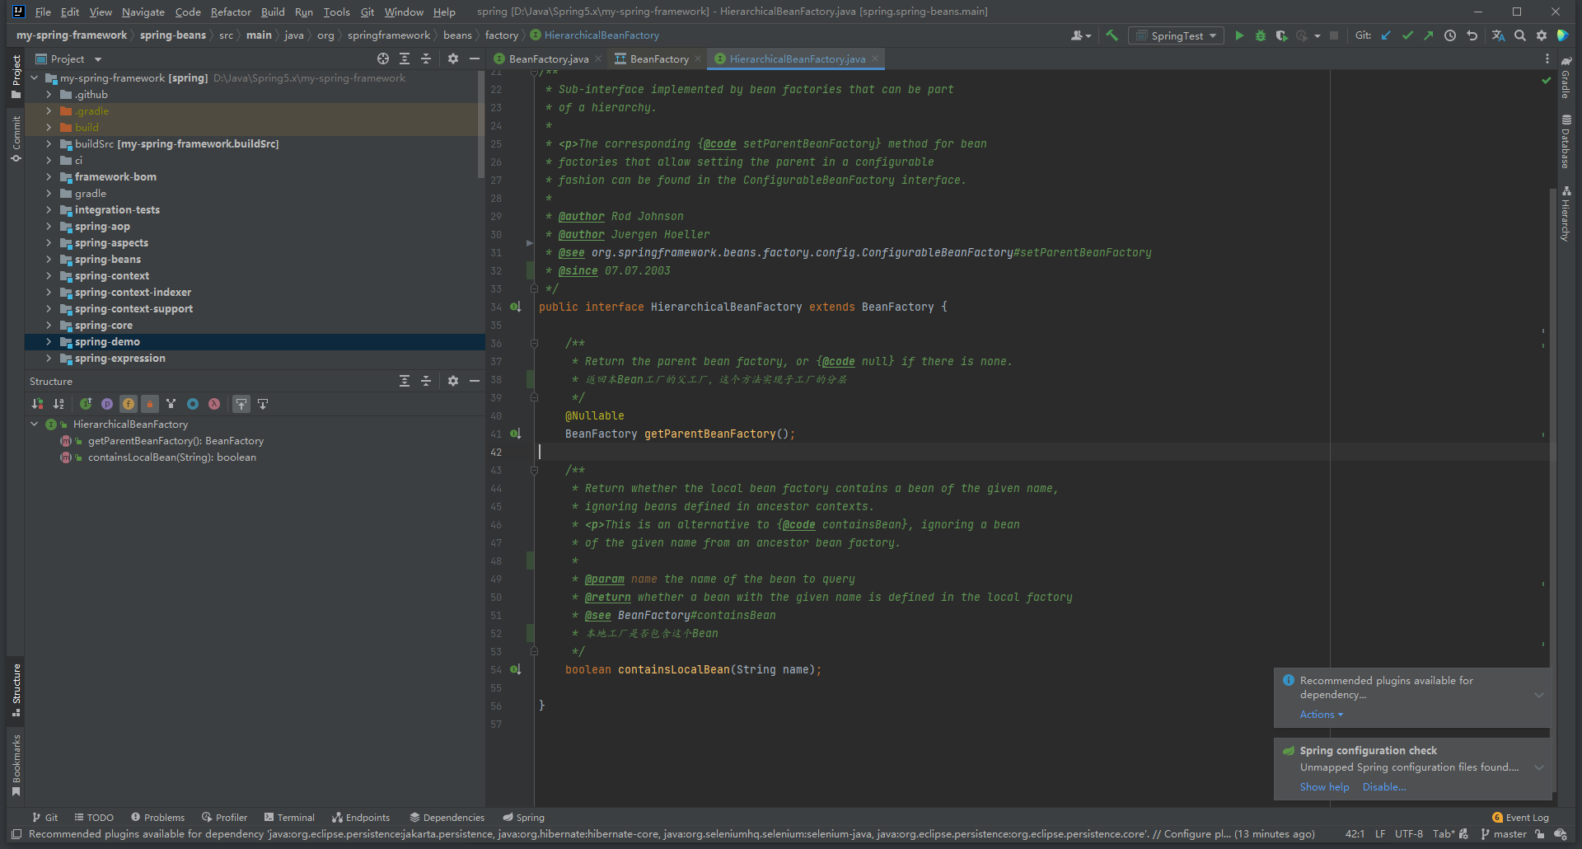Image resolution: width=1582 pixels, height=849 pixels.
Task: Click the locate target icon in Project panel
Action: click(x=383, y=59)
